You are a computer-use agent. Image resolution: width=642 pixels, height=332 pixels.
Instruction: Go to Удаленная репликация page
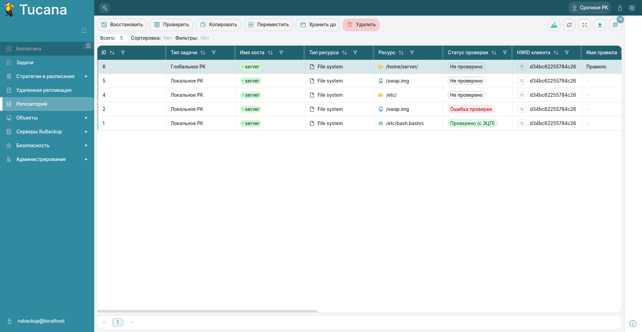click(x=44, y=90)
